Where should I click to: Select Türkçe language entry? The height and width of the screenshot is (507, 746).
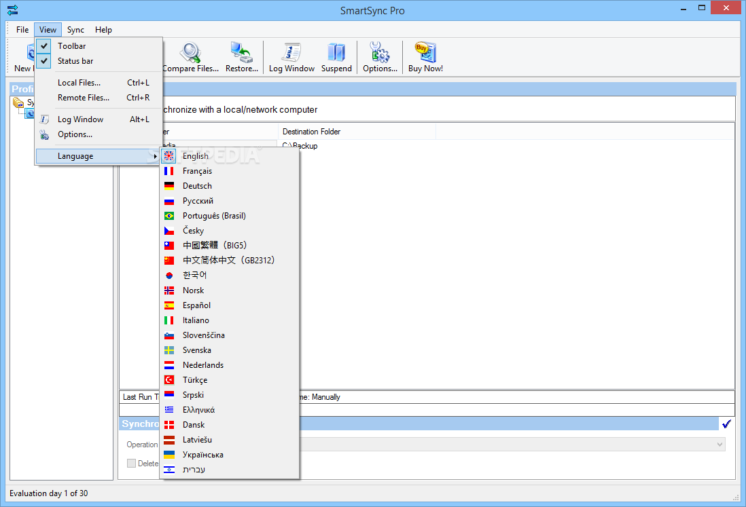click(x=230, y=380)
